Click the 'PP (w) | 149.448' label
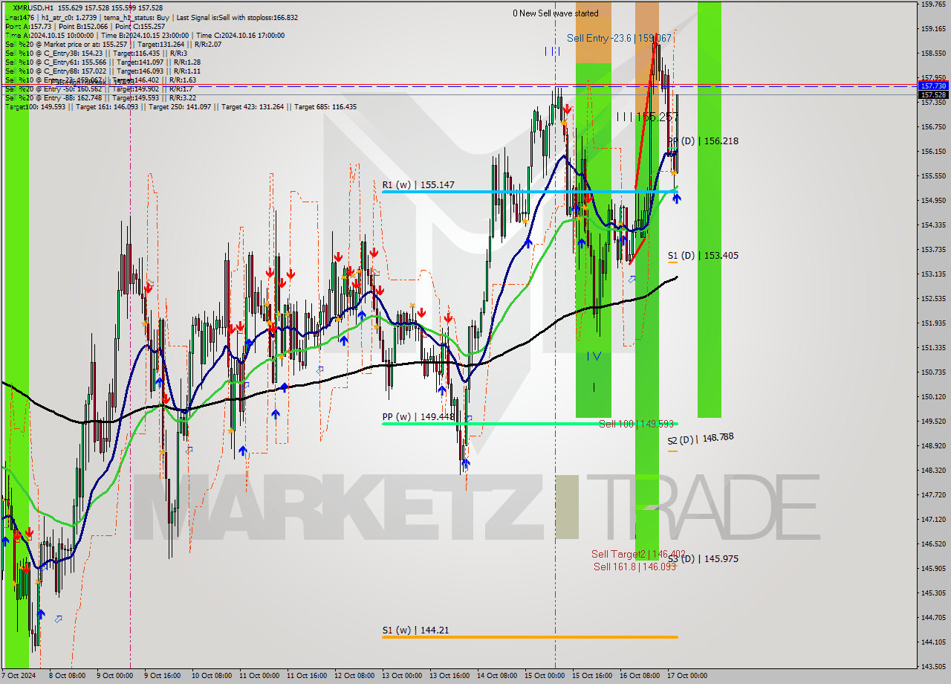The image size is (951, 684). point(418,416)
